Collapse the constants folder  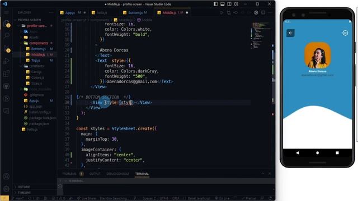pyautogui.click(x=34, y=66)
